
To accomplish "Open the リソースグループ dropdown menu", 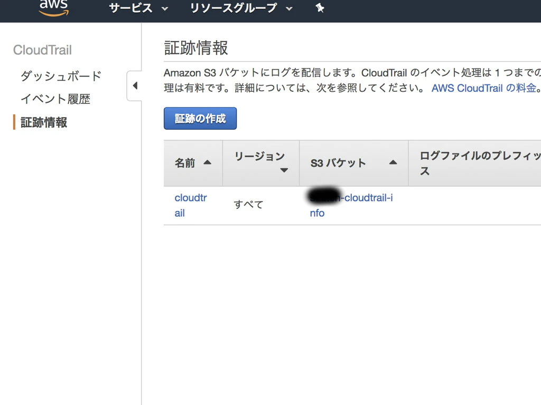I will [x=241, y=8].
